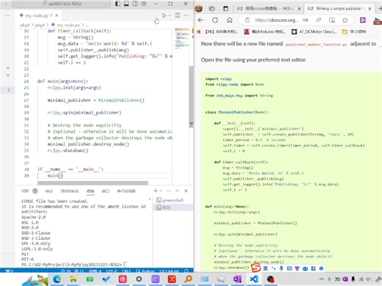Click the my_node.py breadcrumb segment
Image resolution: width=382 pixels, height=286 pixels.
click(x=68, y=25)
